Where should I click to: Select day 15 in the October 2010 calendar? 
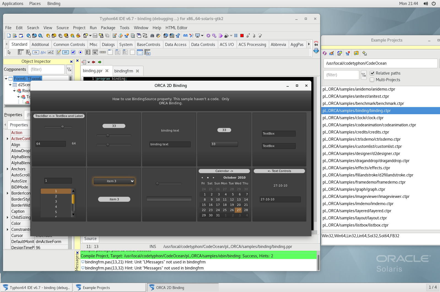point(204,205)
